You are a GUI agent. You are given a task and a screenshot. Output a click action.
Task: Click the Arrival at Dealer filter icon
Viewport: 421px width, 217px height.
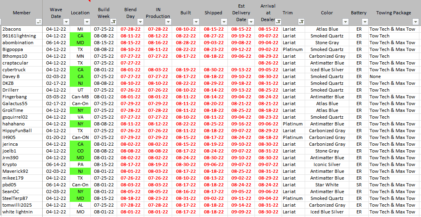(x=278, y=22)
